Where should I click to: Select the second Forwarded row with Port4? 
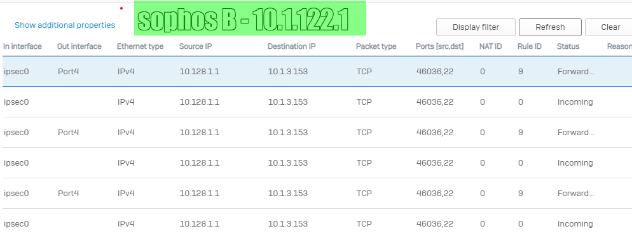pos(317,132)
